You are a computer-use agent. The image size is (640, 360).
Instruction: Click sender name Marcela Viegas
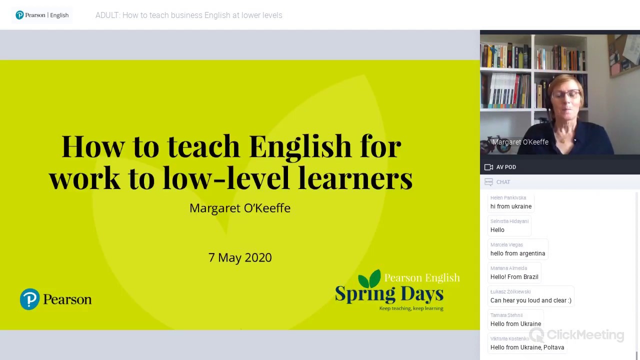pyautogui.click(x=506, y=245)
